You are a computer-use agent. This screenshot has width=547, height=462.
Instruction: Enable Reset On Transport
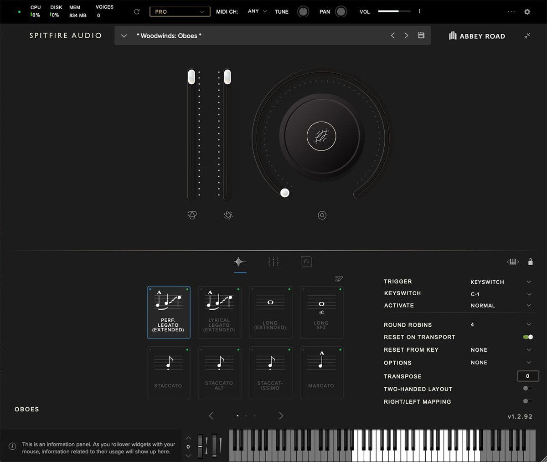528,337
